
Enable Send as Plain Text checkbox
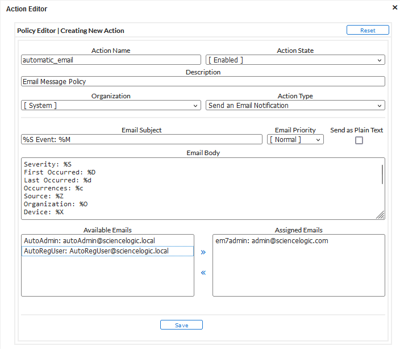359,140
